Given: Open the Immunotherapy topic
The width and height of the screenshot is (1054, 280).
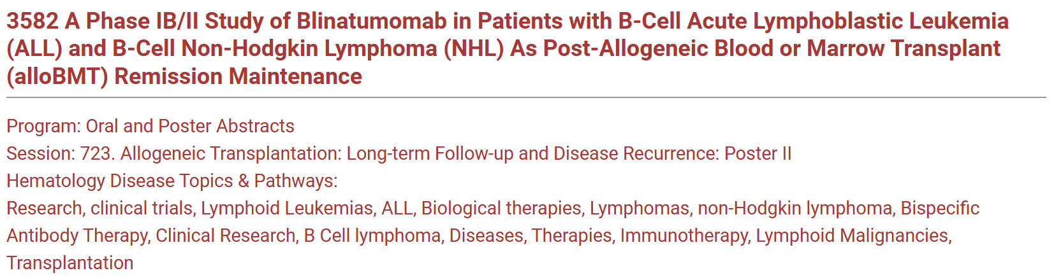Looking at the screenshot, I should point(684,235).
